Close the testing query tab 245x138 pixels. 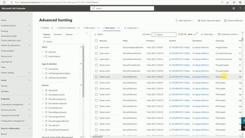tap(52, 28)
